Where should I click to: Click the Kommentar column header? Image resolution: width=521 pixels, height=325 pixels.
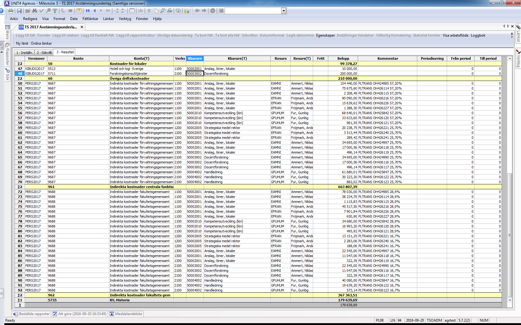click(388, 58)
